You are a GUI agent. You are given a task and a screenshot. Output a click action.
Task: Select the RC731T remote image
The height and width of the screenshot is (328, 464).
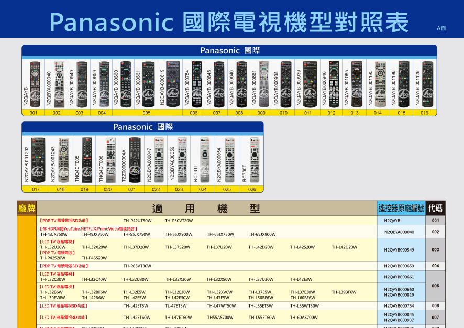point(205,160)
